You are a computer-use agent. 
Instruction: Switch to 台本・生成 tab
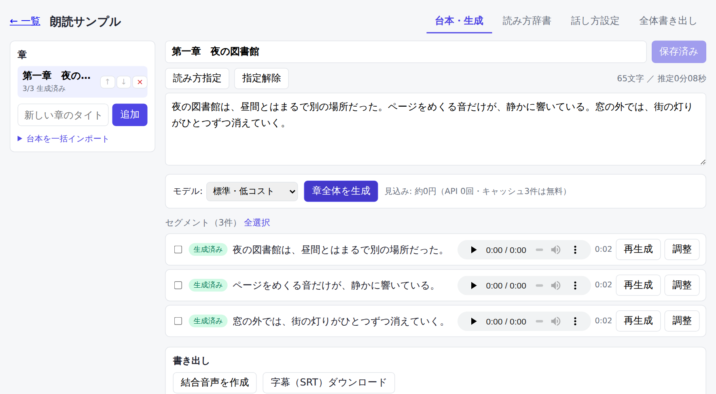[x=459, y=21]
